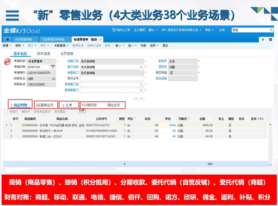
Task: Click the 商品名称 column header
Action: click(x=62, y=119)
